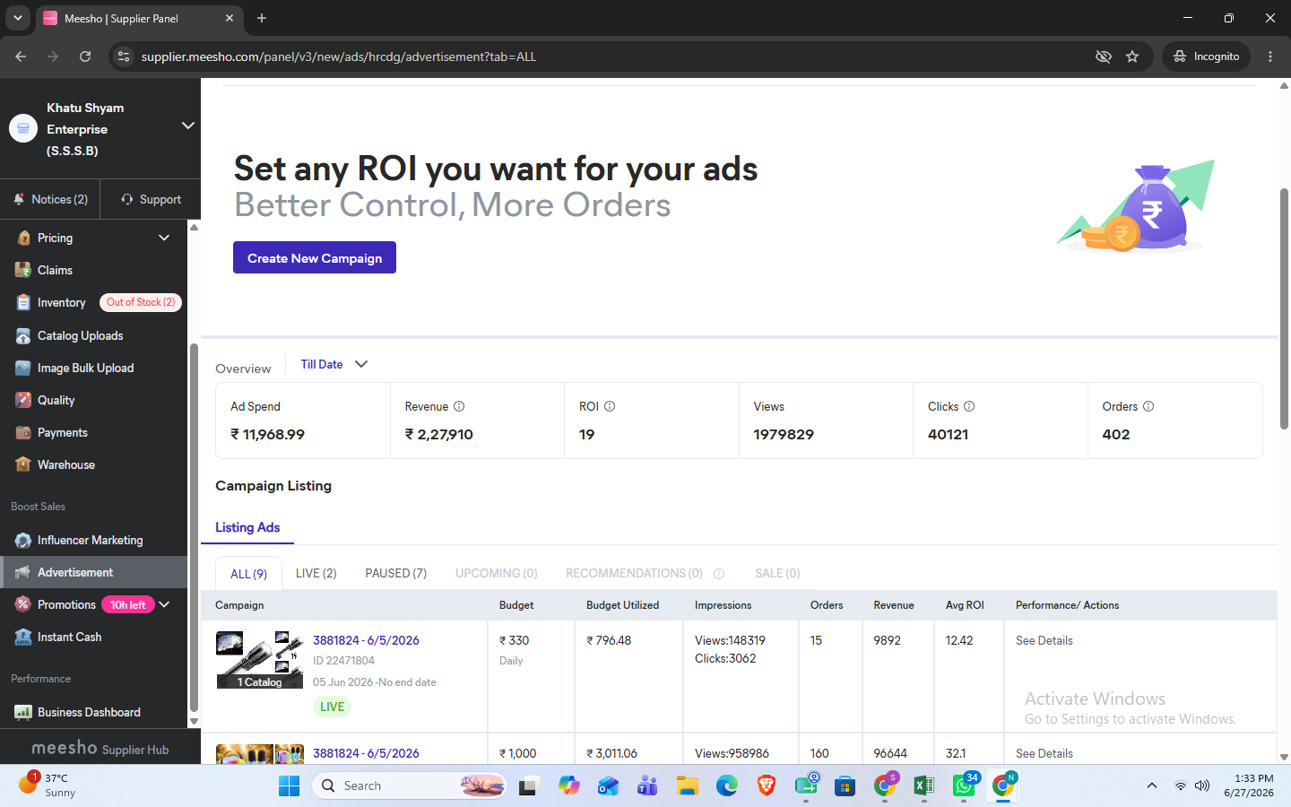Click the Support headset icon
Image resolution: width=1291 pixels, height=807 pixels.
pyautogui.click(x=127, y=199)
